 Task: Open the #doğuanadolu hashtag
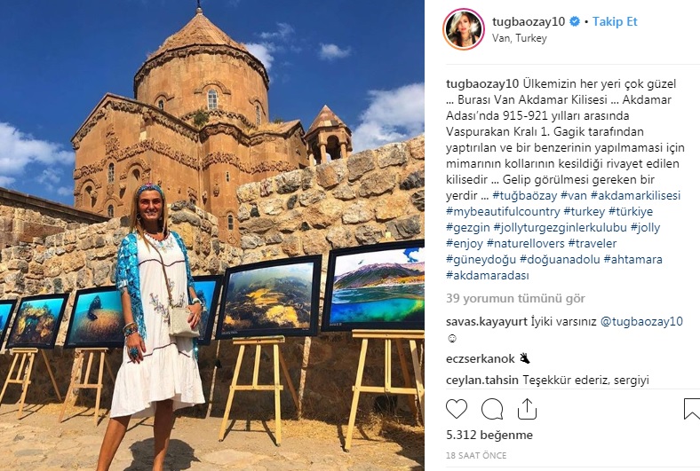(x=560, y=259)
